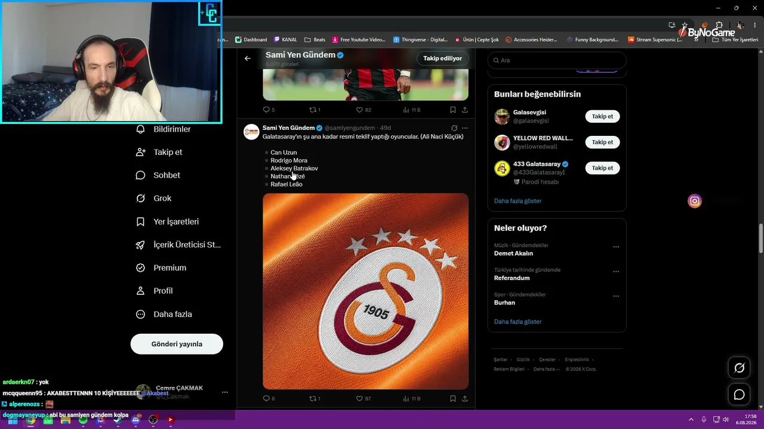View analytics of the post with 87 likes

[412, 399]
